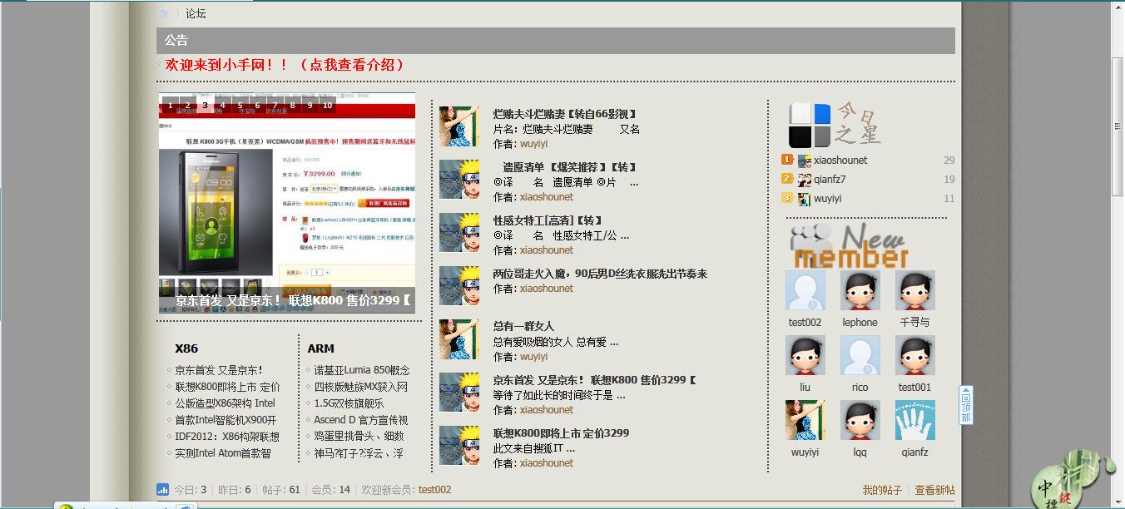The image size is (1125, 509).
Task: Open avatar next to 联想K800即将上市定价3299 post
Action: coord(459,446)
